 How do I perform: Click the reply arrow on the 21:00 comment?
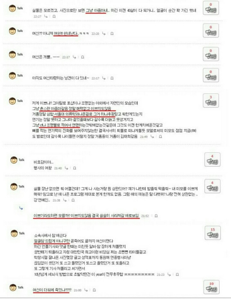[86, 290]
